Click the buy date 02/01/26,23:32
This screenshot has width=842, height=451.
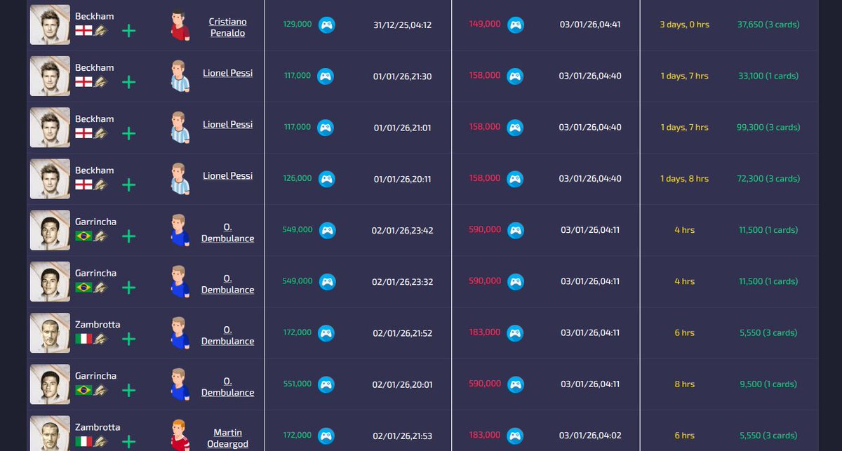coord(403,281)
